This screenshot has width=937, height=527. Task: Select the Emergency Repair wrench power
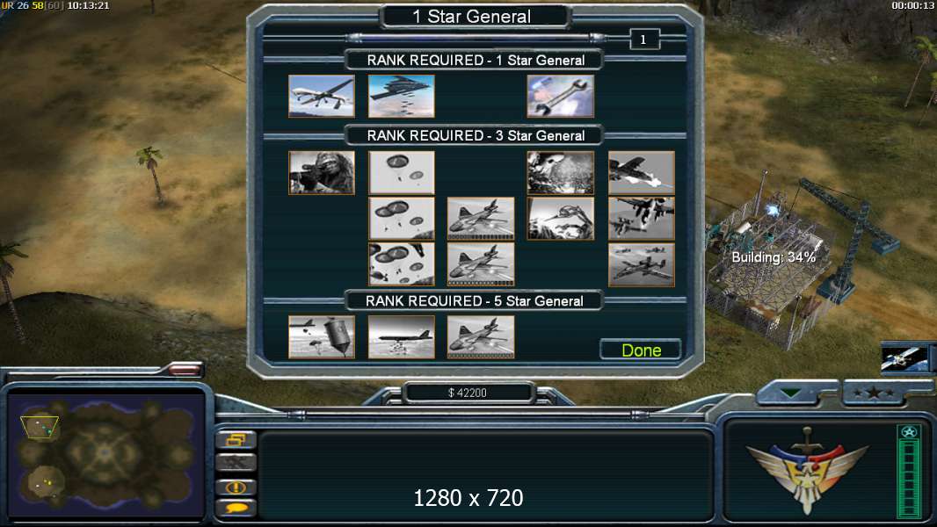coord(561,96)
